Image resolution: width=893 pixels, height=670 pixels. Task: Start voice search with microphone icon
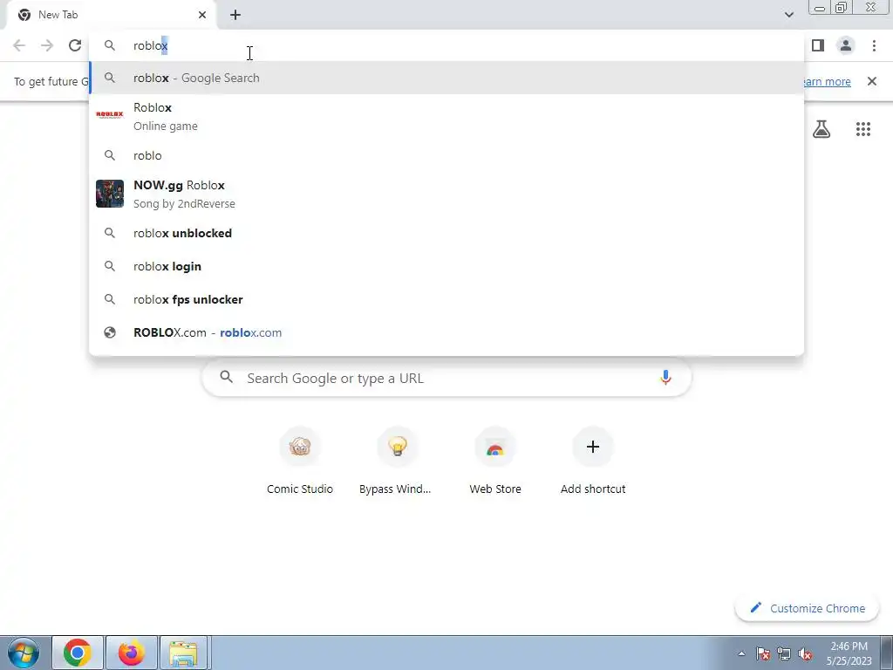[x=665, y=378]
